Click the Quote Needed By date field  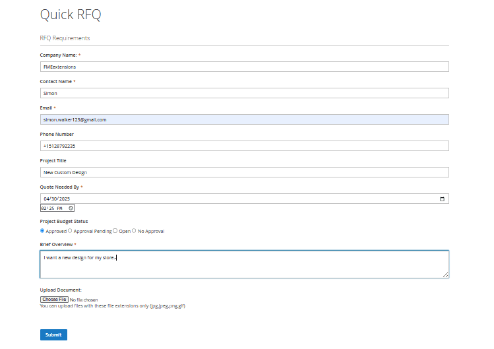[245, 199]
